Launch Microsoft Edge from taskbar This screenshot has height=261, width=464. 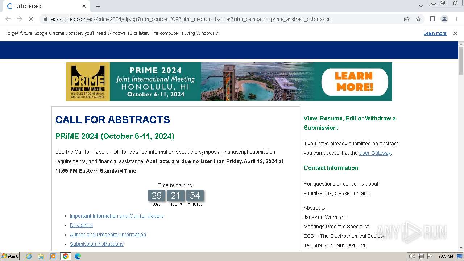coord(78,256)
